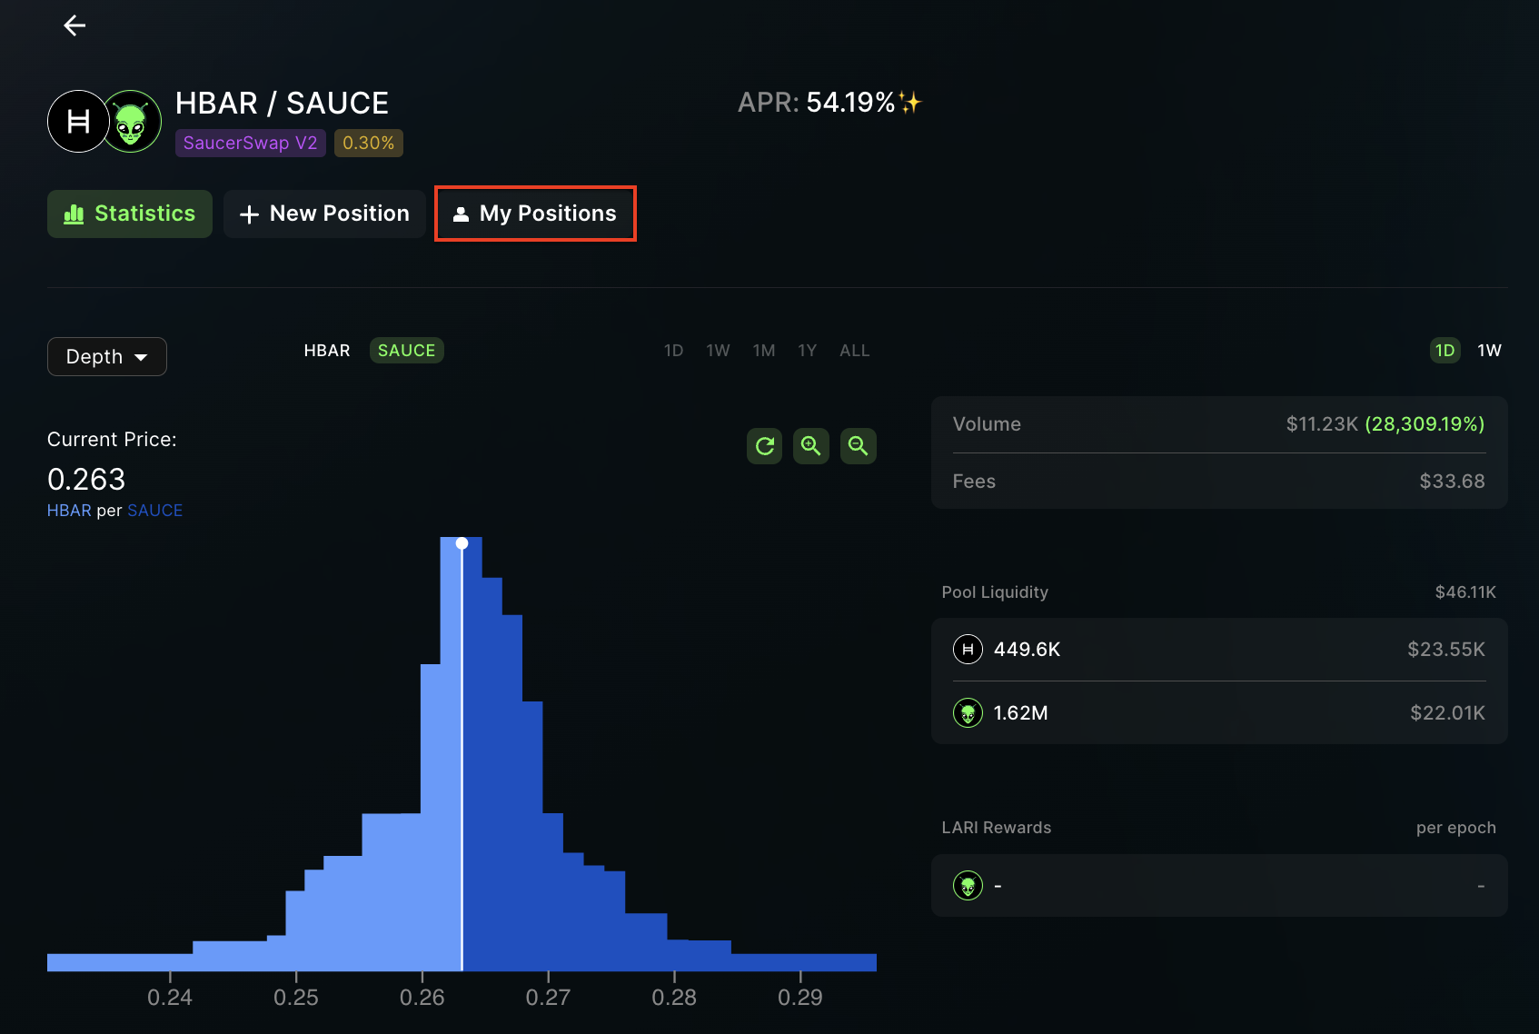Viewport: 1539px width, 1034px height.
Task: Click the (28,309.19%) volume change
Action: tap(1425, 424)
